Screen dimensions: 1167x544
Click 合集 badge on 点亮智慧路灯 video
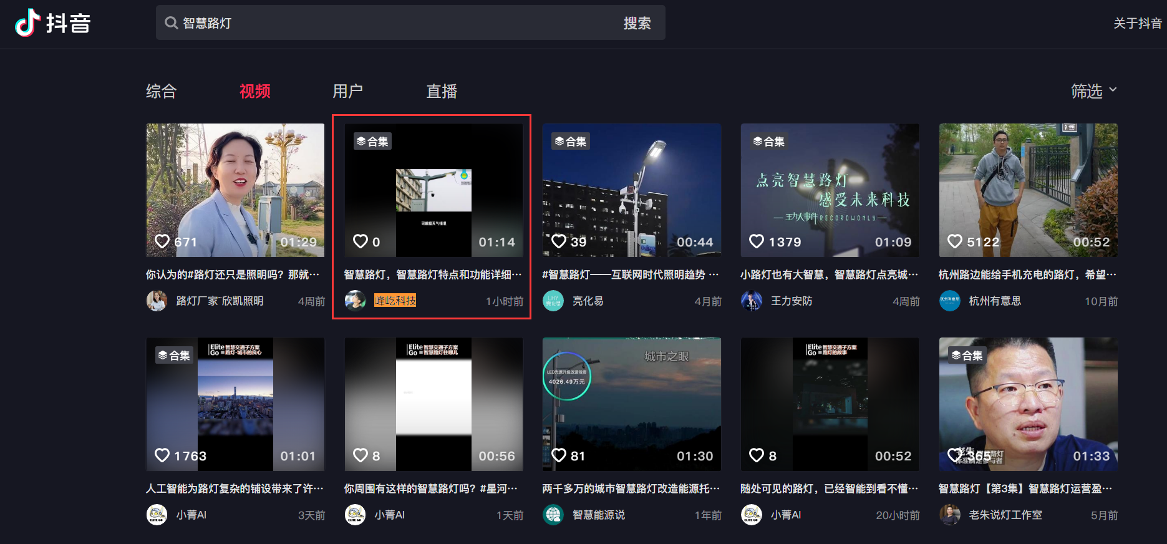click(769, 142)
